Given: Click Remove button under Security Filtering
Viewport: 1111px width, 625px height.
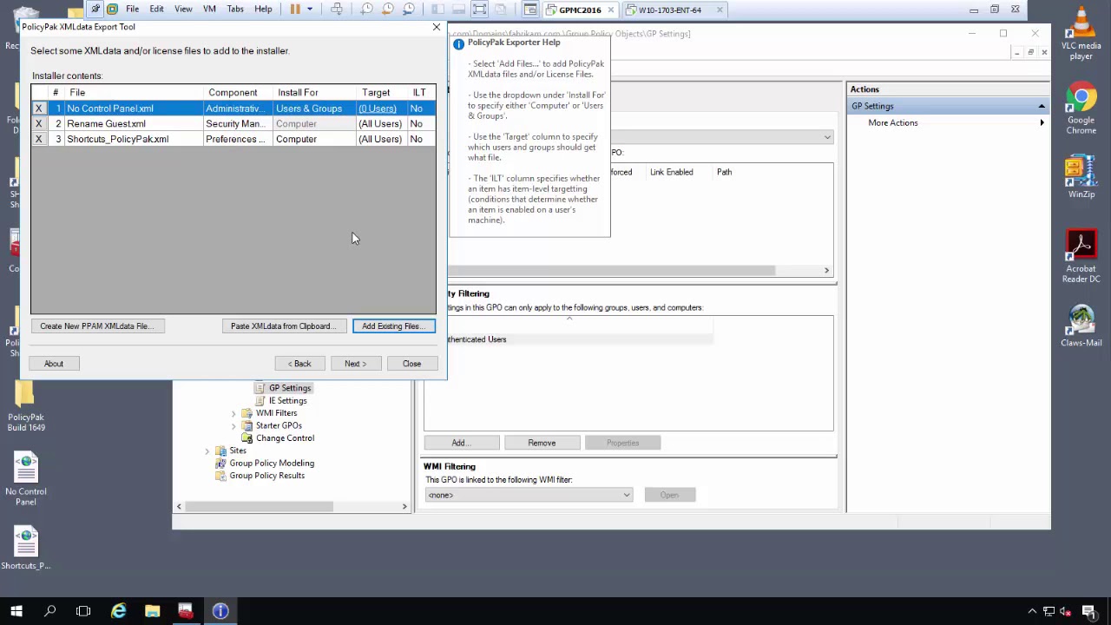Looking at the screenshot, I should tap(542, 444).
